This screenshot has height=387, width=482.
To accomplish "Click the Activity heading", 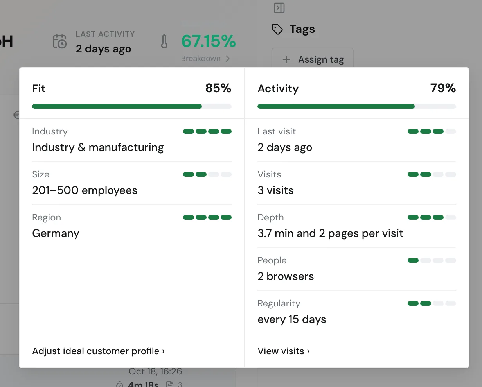I will point(278,89).
